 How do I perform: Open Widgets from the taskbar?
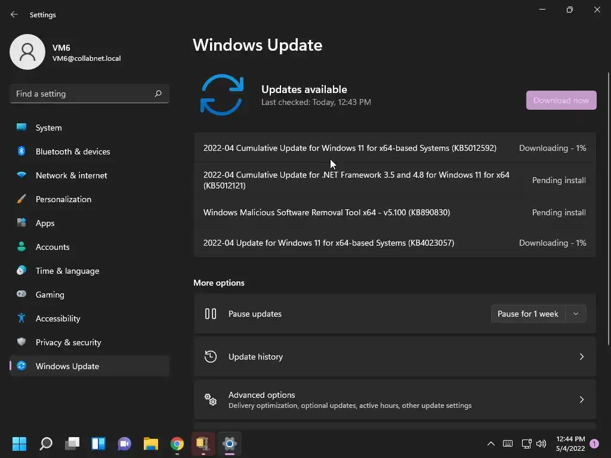click(x=98, y=444)
